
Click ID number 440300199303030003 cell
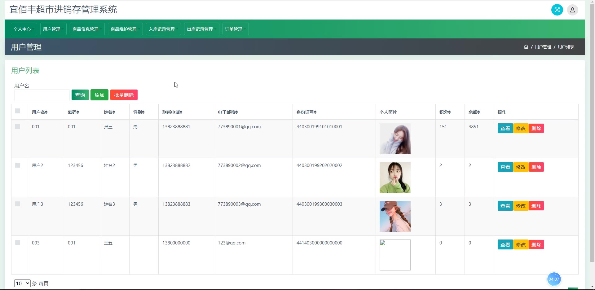point(320,204)
